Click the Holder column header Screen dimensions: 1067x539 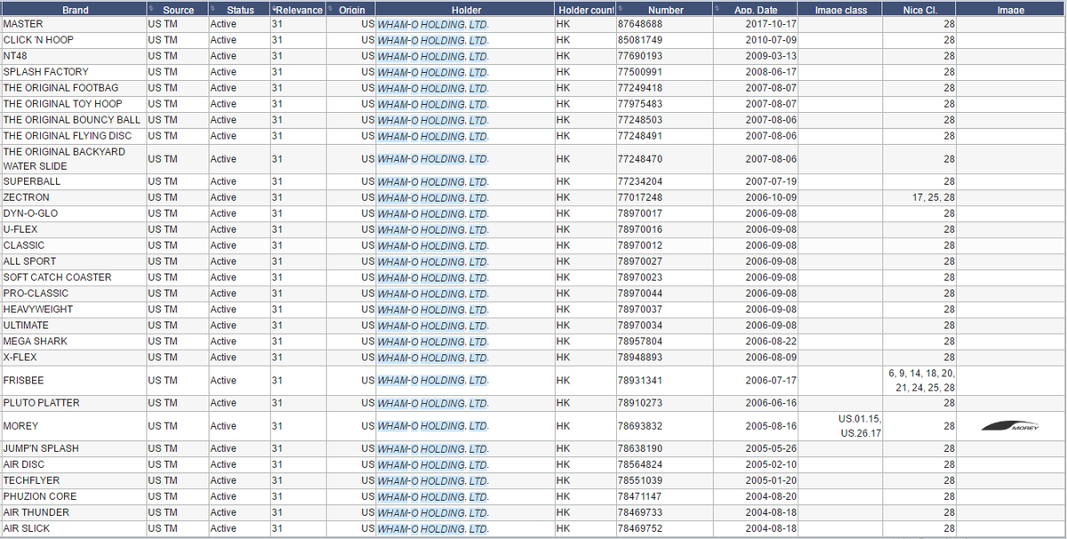tap(465, 10)
